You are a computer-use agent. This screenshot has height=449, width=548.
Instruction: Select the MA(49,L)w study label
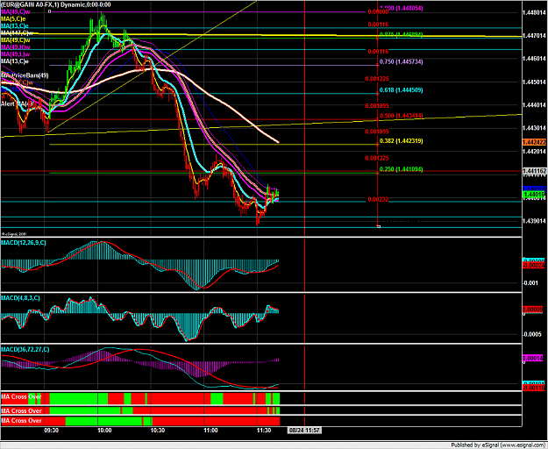pos(16,54)
